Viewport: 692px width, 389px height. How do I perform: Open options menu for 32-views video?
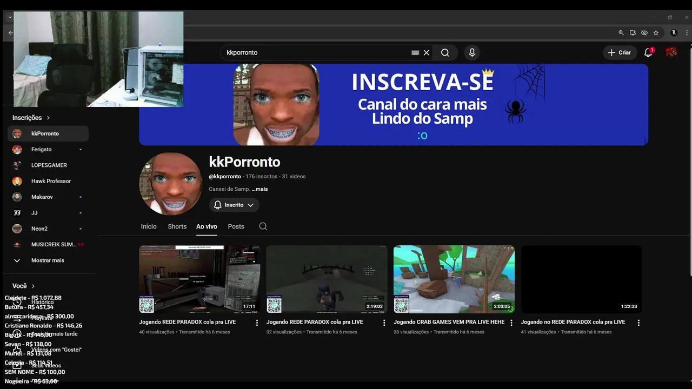tap(384, 323)
